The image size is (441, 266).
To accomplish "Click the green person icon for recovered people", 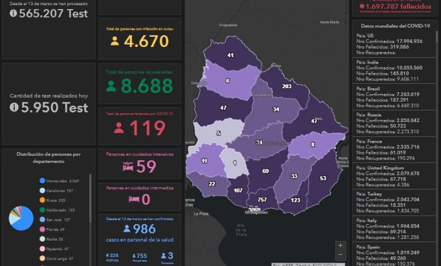I will click(111, 86).
